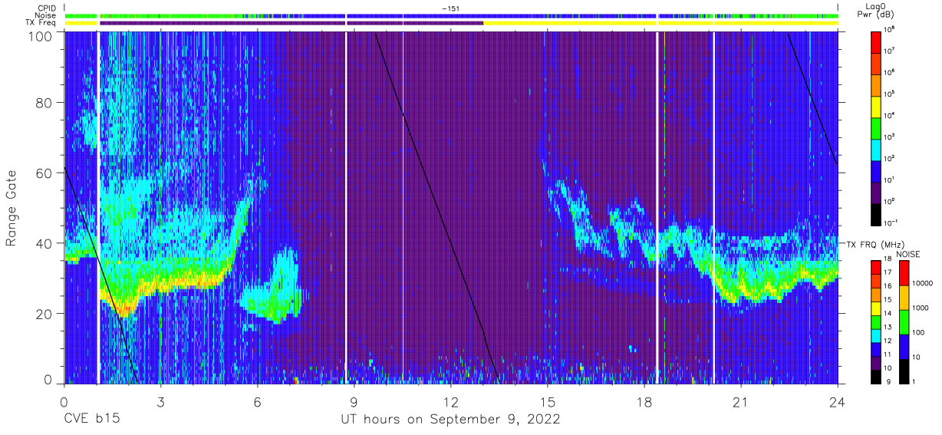942x435 pixels.
Task: Select the CPID value -151
Action: tap(450, 8)
